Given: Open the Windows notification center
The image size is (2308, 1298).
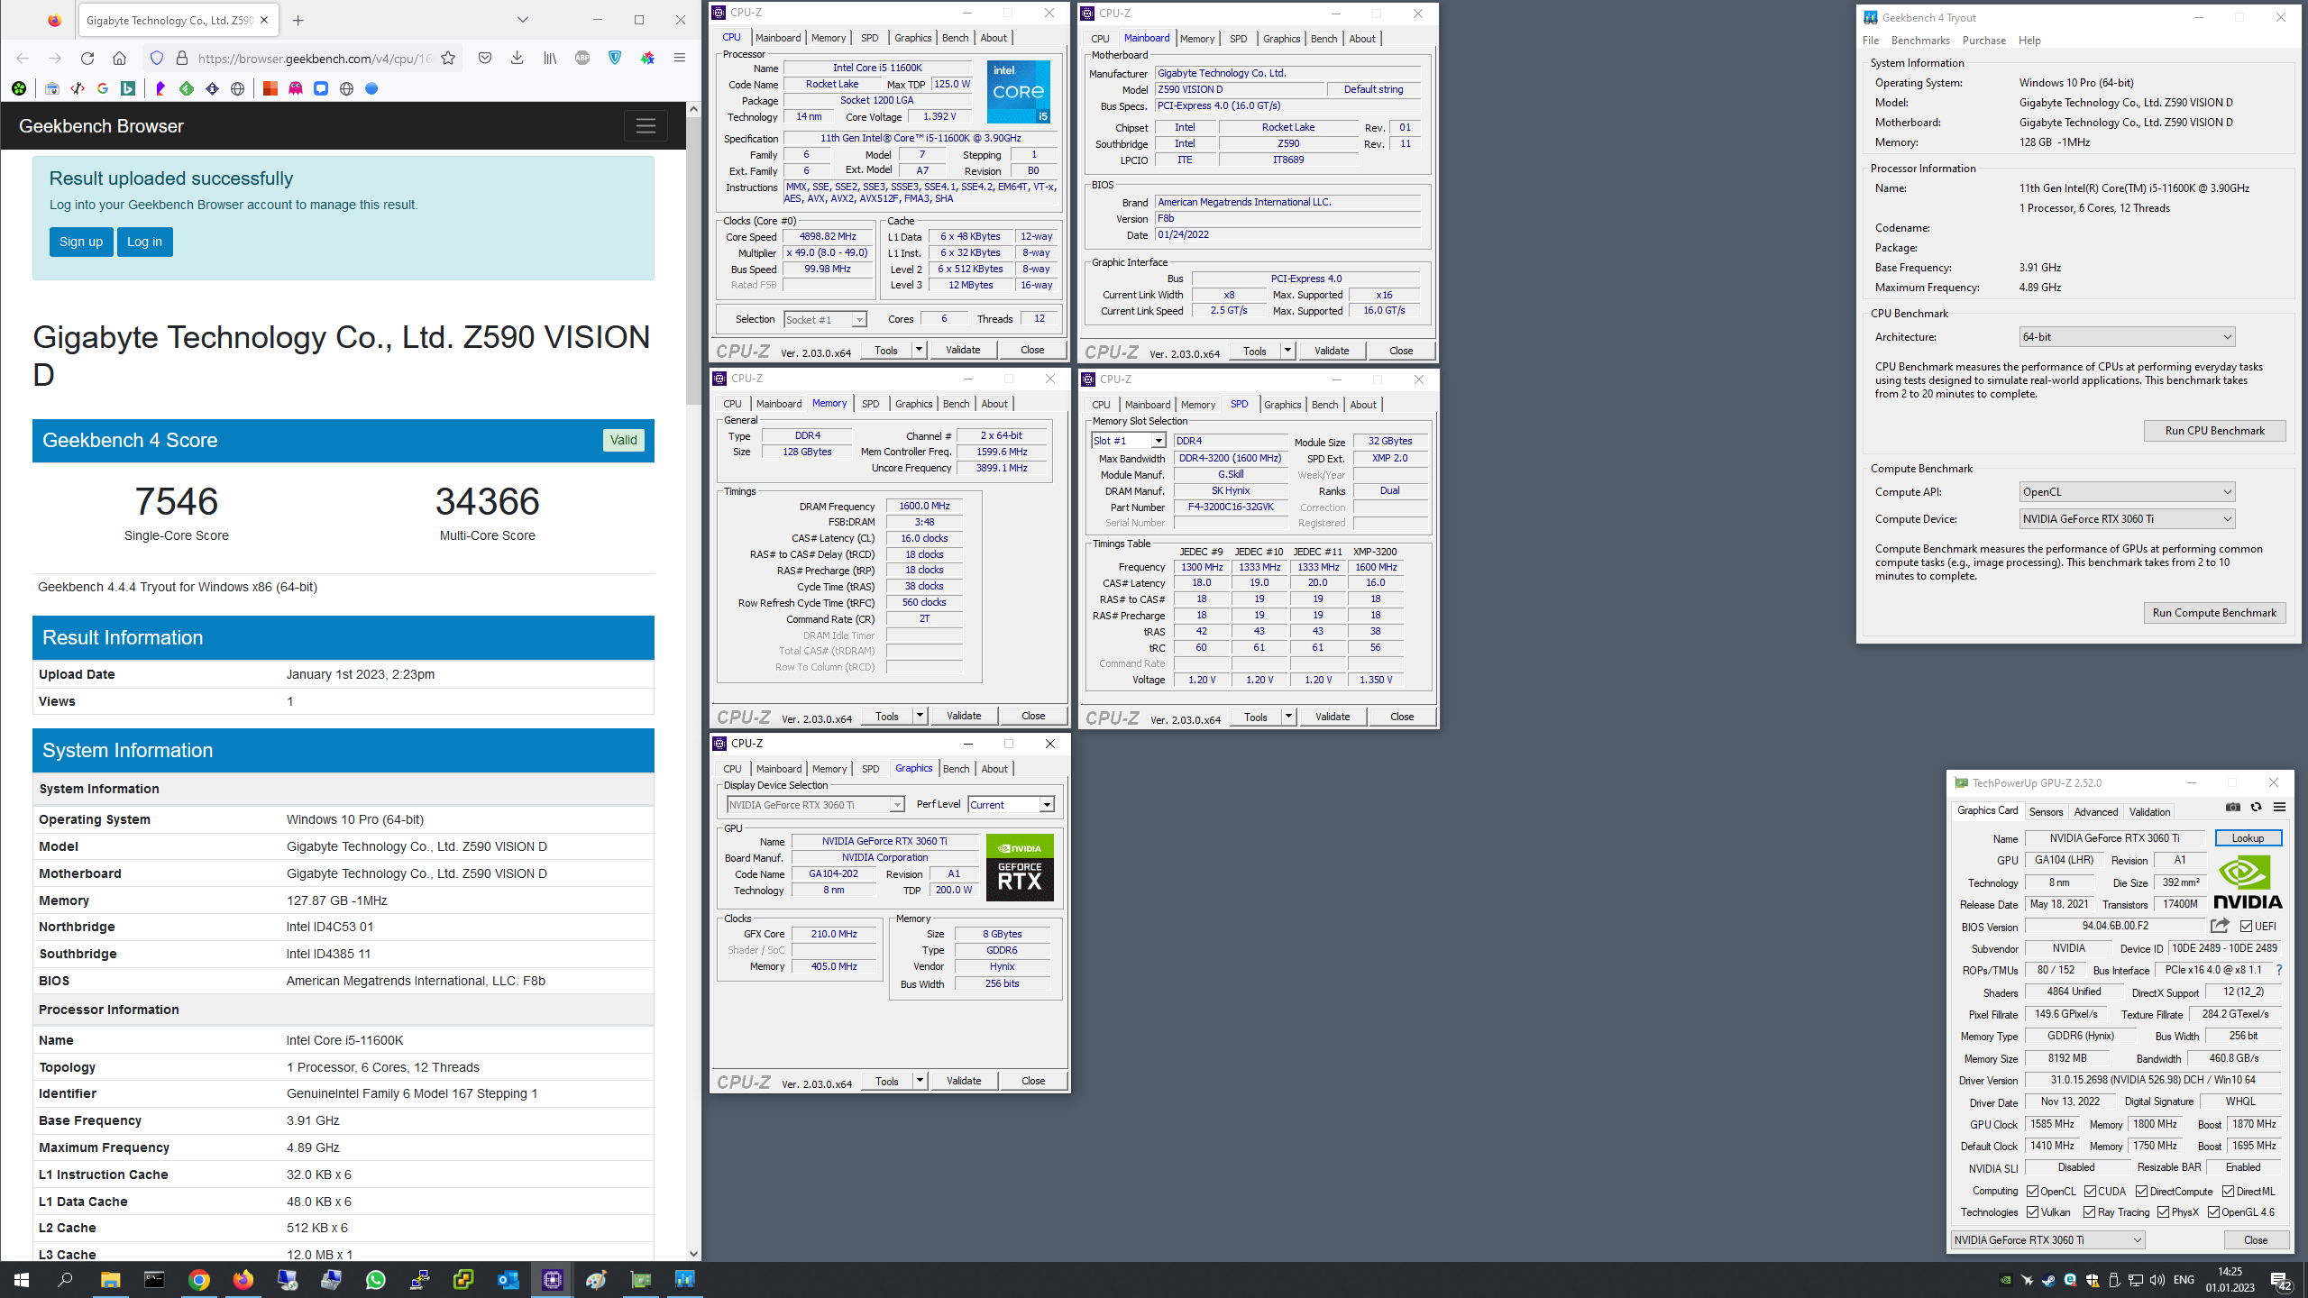Looking at the screenshot, I should [x=2281, y=1280].
